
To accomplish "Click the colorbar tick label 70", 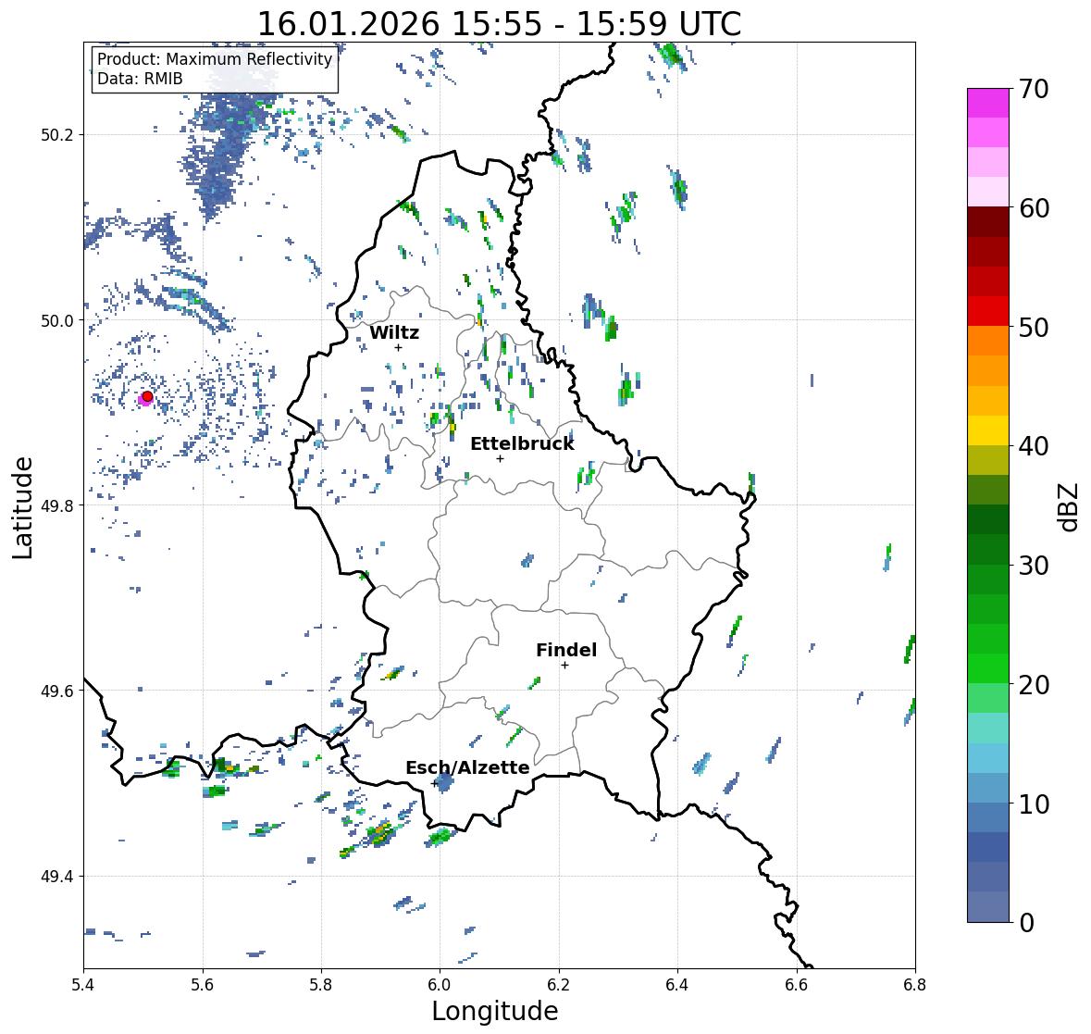I will click(1034, 89).
